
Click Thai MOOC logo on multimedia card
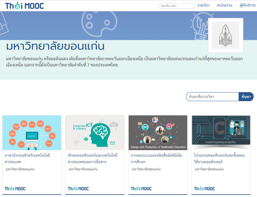tap(141, 189)
